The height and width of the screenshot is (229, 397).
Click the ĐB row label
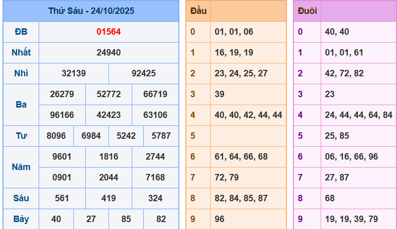(x=21, y=32)
